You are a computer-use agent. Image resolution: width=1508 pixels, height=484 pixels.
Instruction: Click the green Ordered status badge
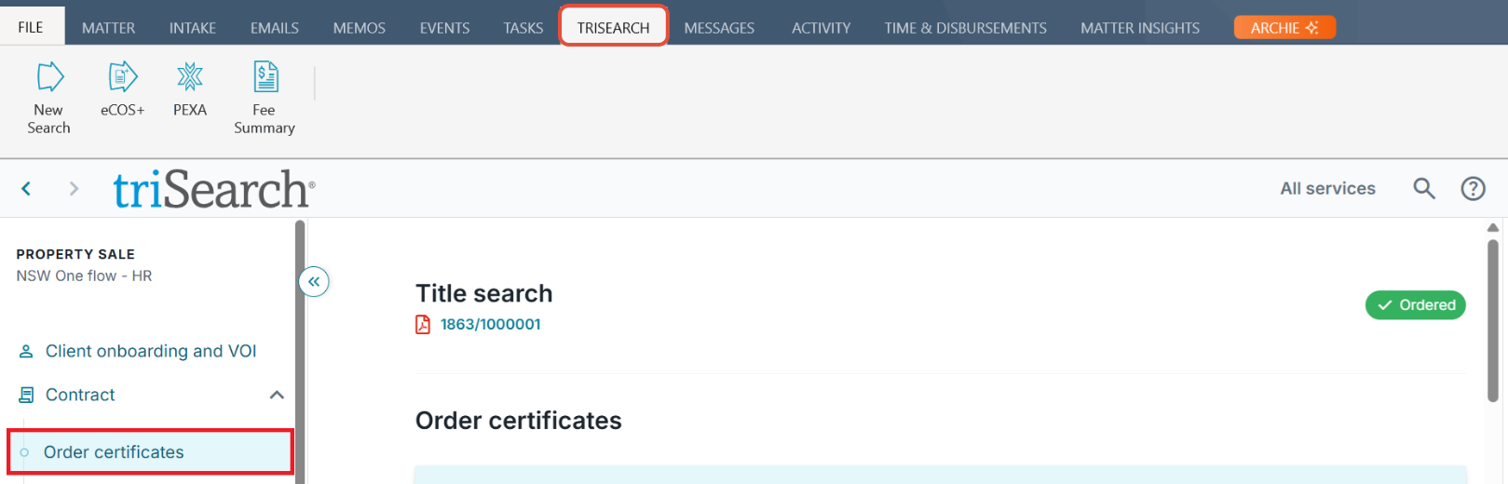click(x=1415, y=305)
